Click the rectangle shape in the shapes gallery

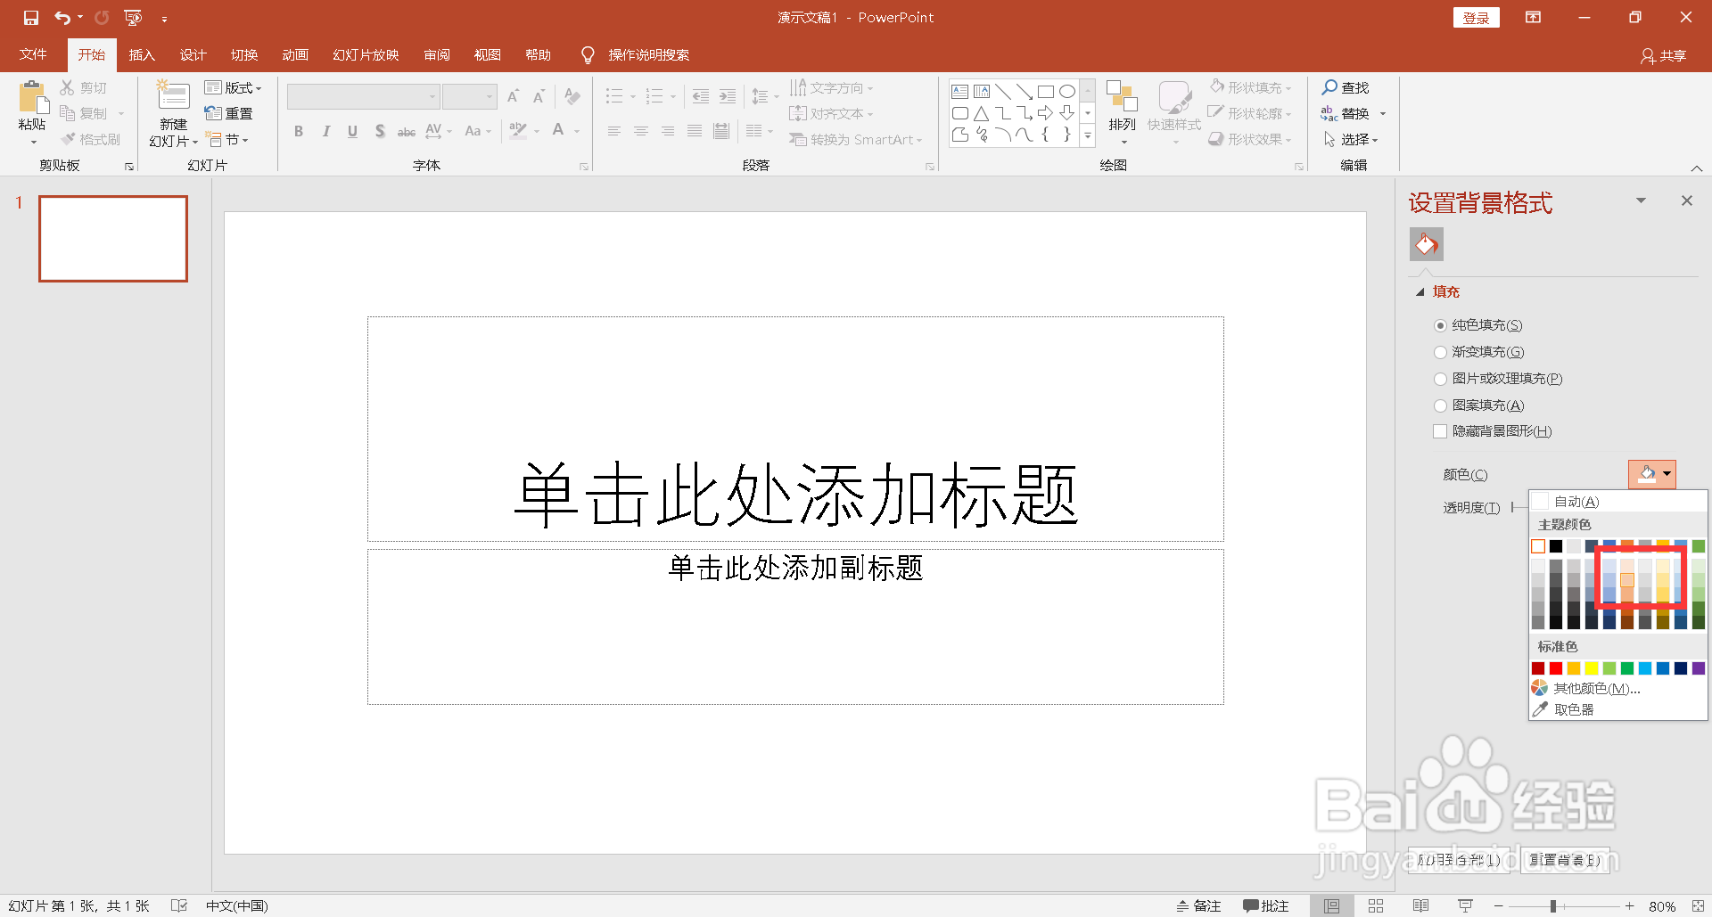pyautogui.click(x=1046, y=91)
